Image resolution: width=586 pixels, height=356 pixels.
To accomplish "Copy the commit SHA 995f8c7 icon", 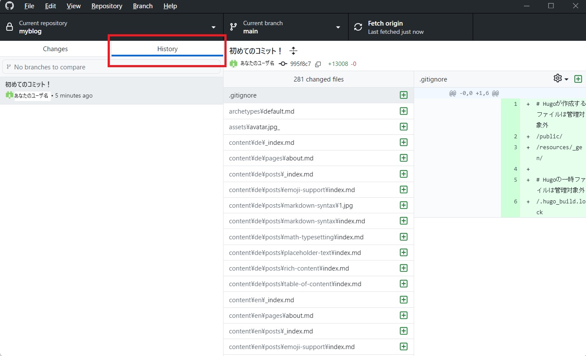I will (318, 64).
